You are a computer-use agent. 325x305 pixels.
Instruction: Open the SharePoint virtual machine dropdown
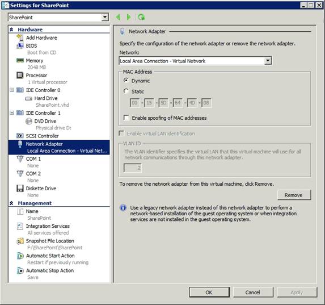tap(105, 17)
